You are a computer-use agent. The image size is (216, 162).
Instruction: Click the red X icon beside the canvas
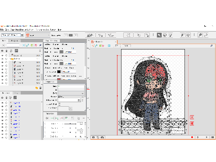coord(192,117)
